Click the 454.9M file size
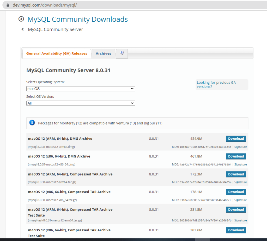The image size is (267, 241). (196, 139)
